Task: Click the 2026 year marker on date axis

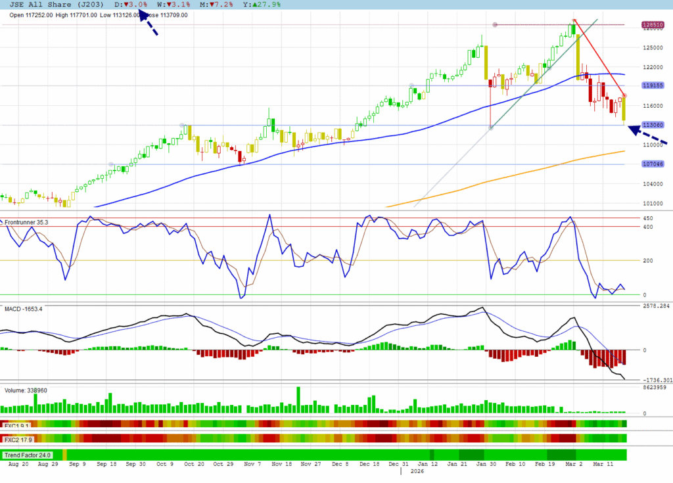Action: click(417, 471)
